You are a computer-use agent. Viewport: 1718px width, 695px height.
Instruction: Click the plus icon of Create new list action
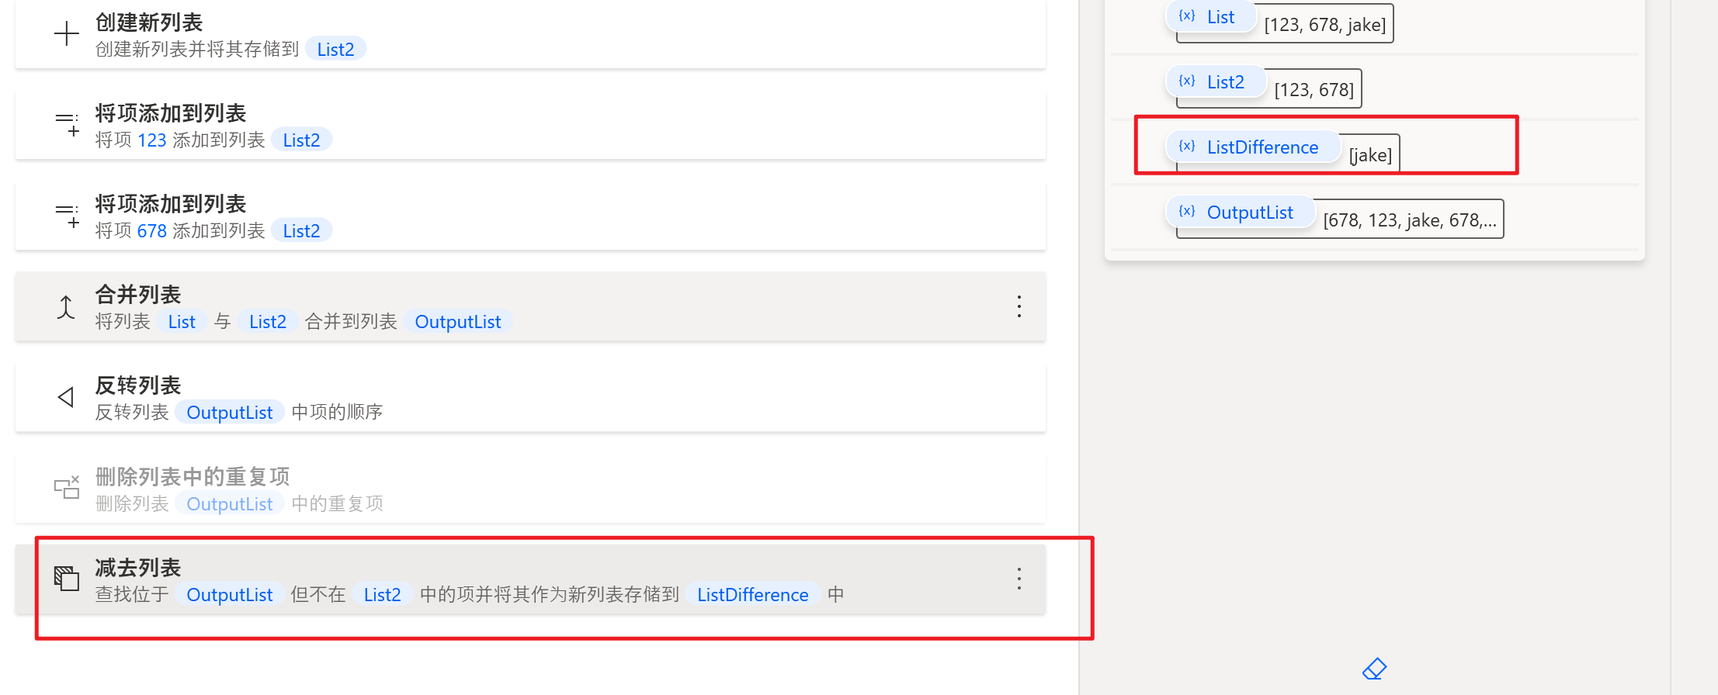pyautogui.click(x=67, y=33)
